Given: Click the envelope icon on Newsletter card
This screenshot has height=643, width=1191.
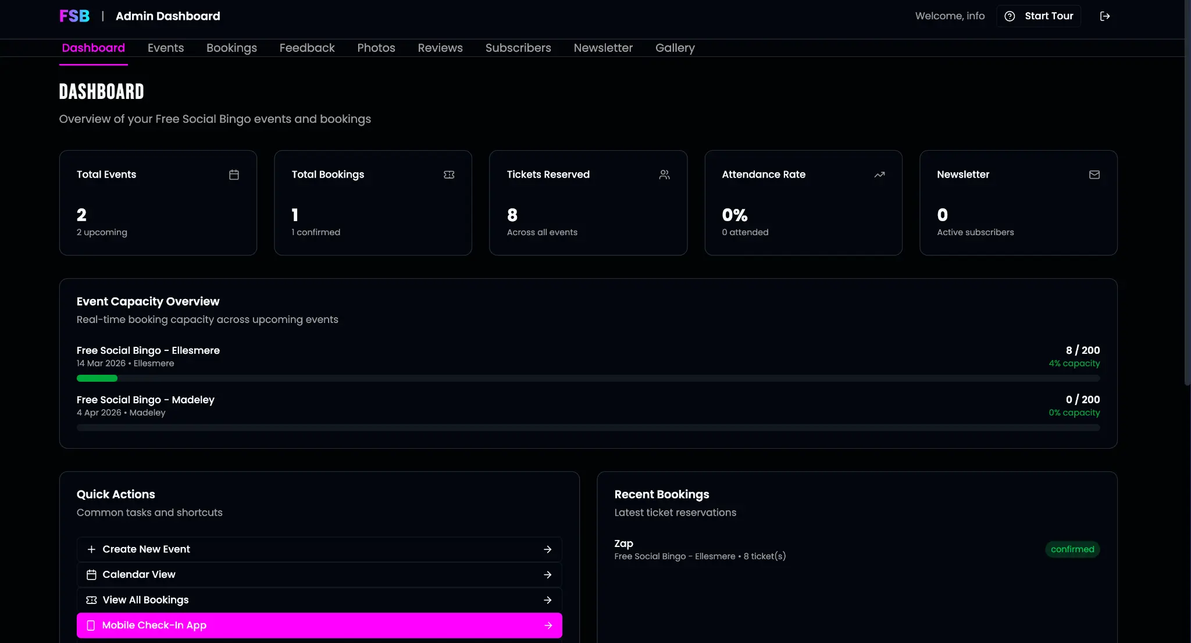Looking at the screenshot, I should pos(1094,175).
